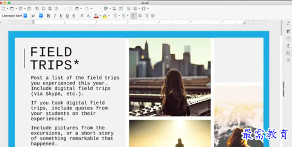Expand the font size 12 dropdown
This screenshot has height=147, width=292.
41,16
